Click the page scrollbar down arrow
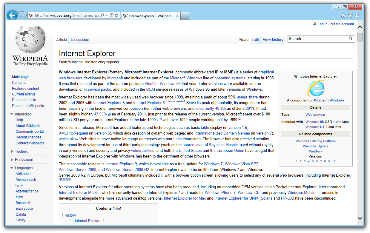 pos(360,218)
